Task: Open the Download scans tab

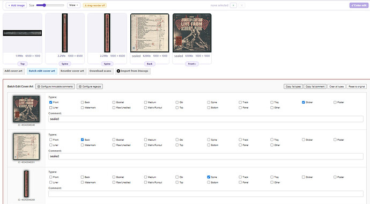Action: [100, 71]
